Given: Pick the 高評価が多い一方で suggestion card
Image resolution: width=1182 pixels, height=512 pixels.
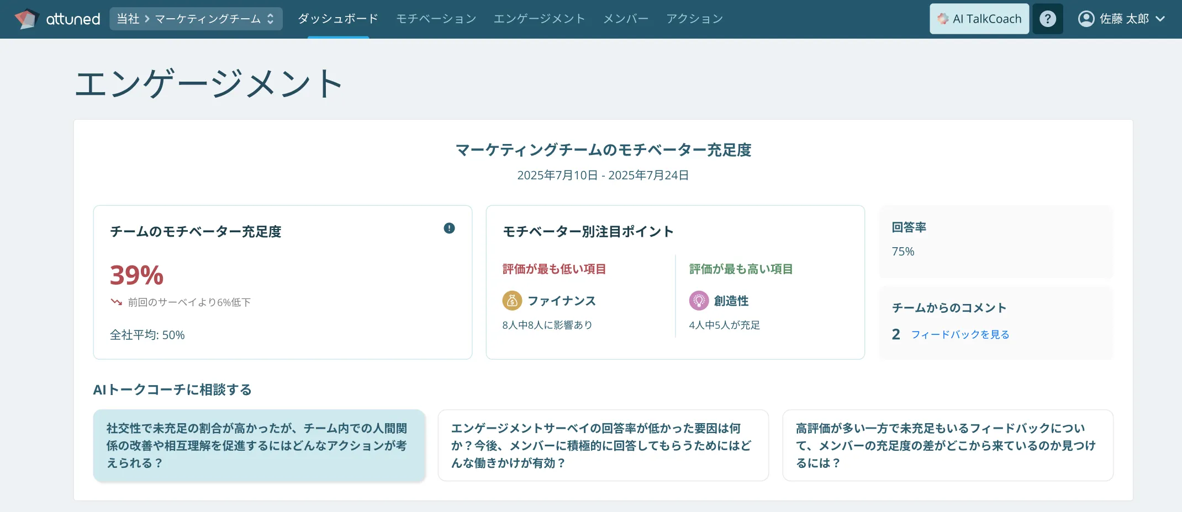Looking at the screenshot, I should click(x=948, y=445).
